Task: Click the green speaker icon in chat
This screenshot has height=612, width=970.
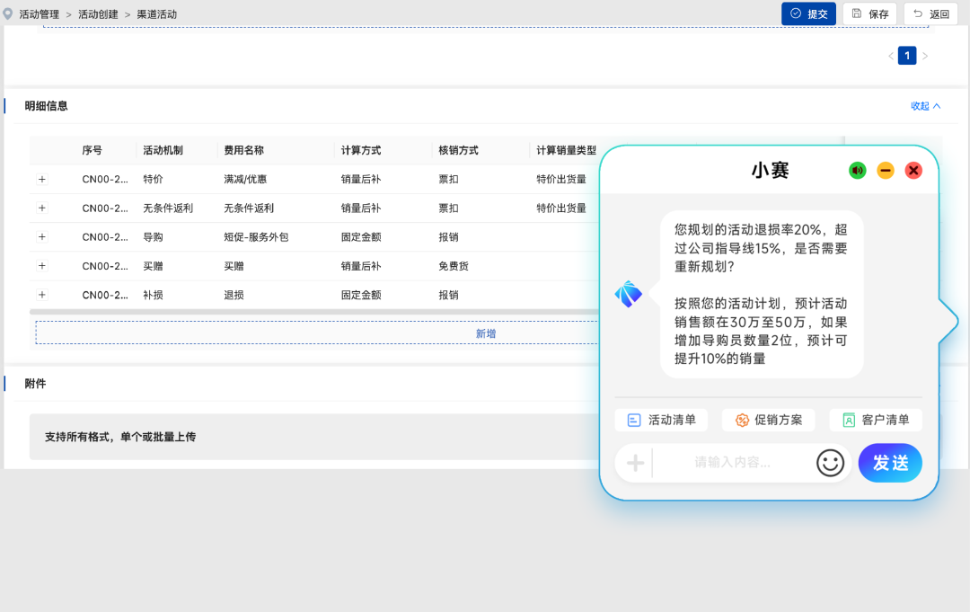Action: pos(858,170)
